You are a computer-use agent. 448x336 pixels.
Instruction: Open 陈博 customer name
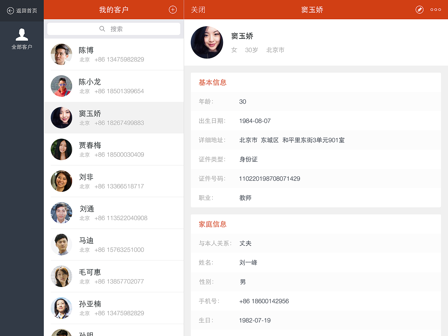click(x=86, y=50)
